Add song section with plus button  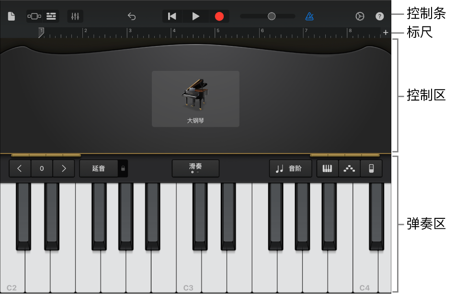click(x=386, y=33)
